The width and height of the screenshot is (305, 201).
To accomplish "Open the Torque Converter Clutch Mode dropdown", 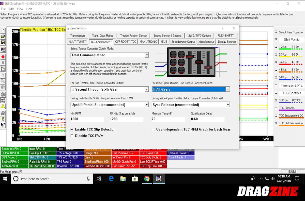I will 146,55.
